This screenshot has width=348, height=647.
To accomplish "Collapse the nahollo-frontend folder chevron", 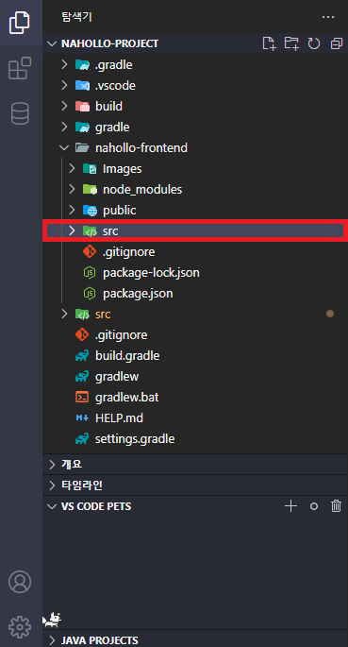I will point(64,147).
